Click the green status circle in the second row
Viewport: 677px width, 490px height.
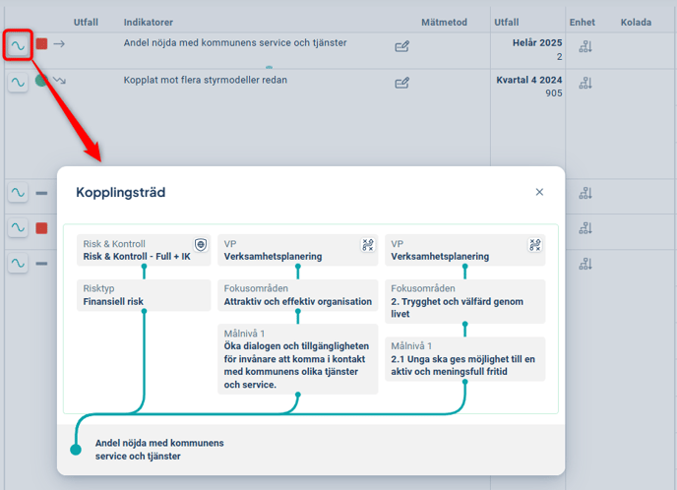click(x=41, y=81)
